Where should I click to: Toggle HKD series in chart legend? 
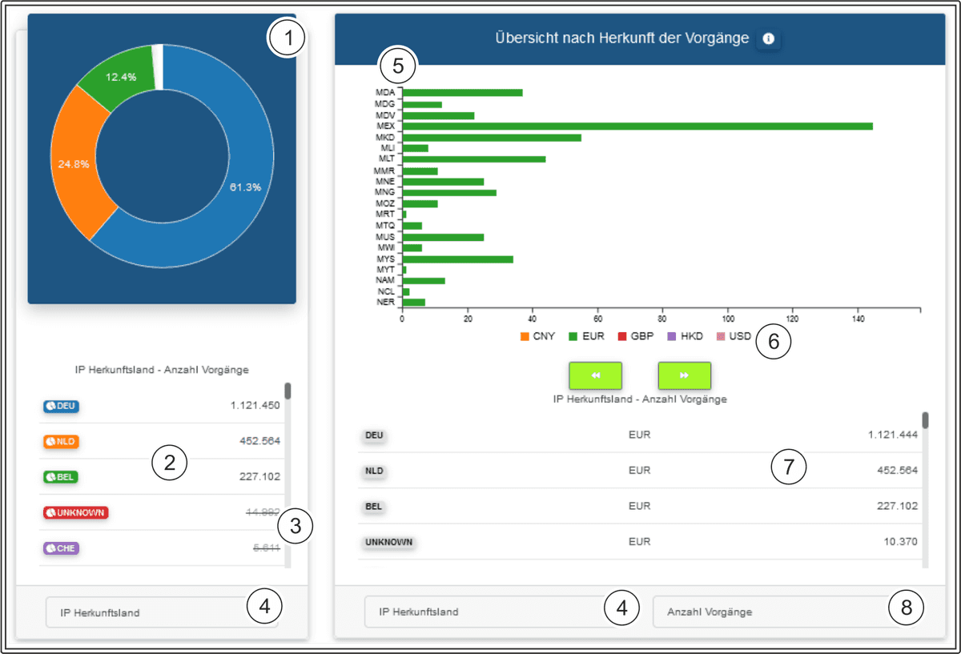pos(686,336)
